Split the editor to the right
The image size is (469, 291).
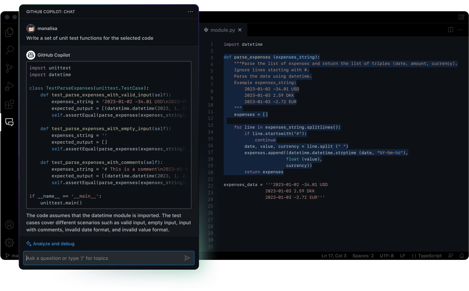coord(450,30)
